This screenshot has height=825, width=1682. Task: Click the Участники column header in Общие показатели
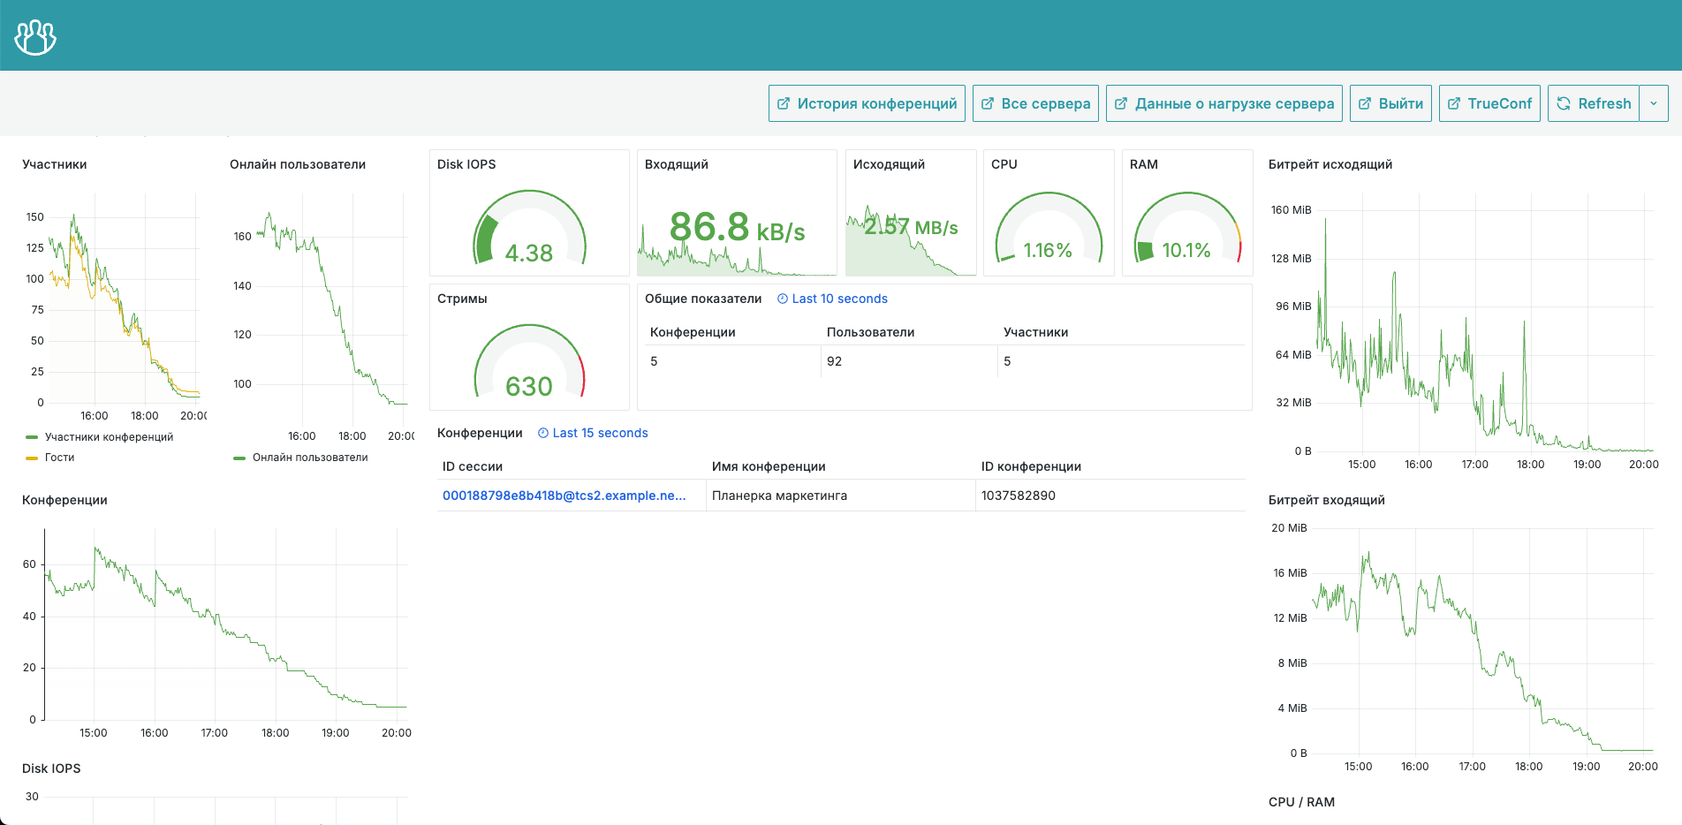pos(1035,332)
